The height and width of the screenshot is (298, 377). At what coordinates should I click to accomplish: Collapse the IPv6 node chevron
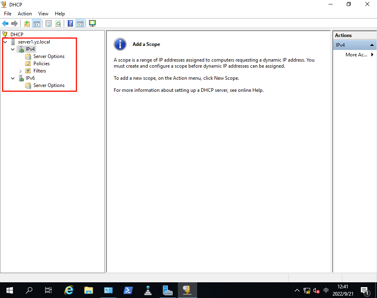click(13, 78)
